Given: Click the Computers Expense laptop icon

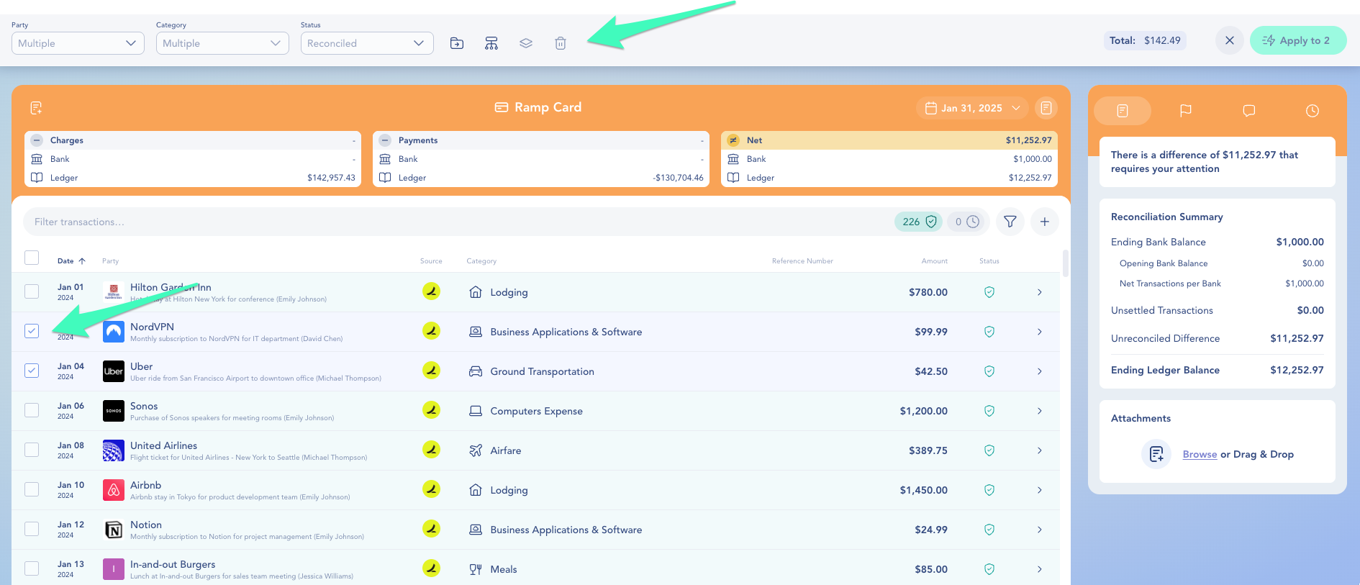Looking at the screenshot, I should click(476, 411).
